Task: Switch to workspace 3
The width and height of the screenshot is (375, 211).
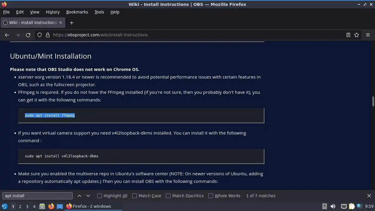Action: click(x=27, y=206)
